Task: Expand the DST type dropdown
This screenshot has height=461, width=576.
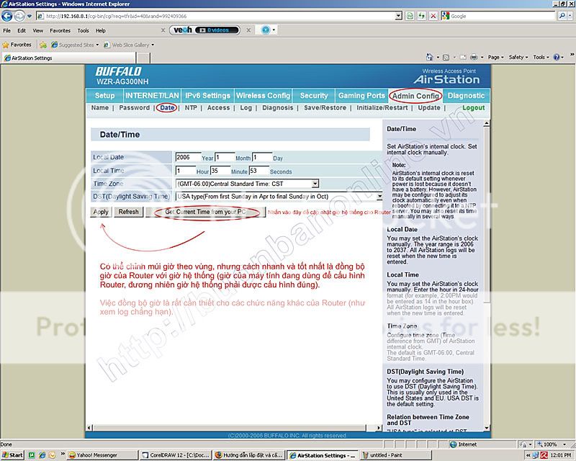Action: coord(379,197)
